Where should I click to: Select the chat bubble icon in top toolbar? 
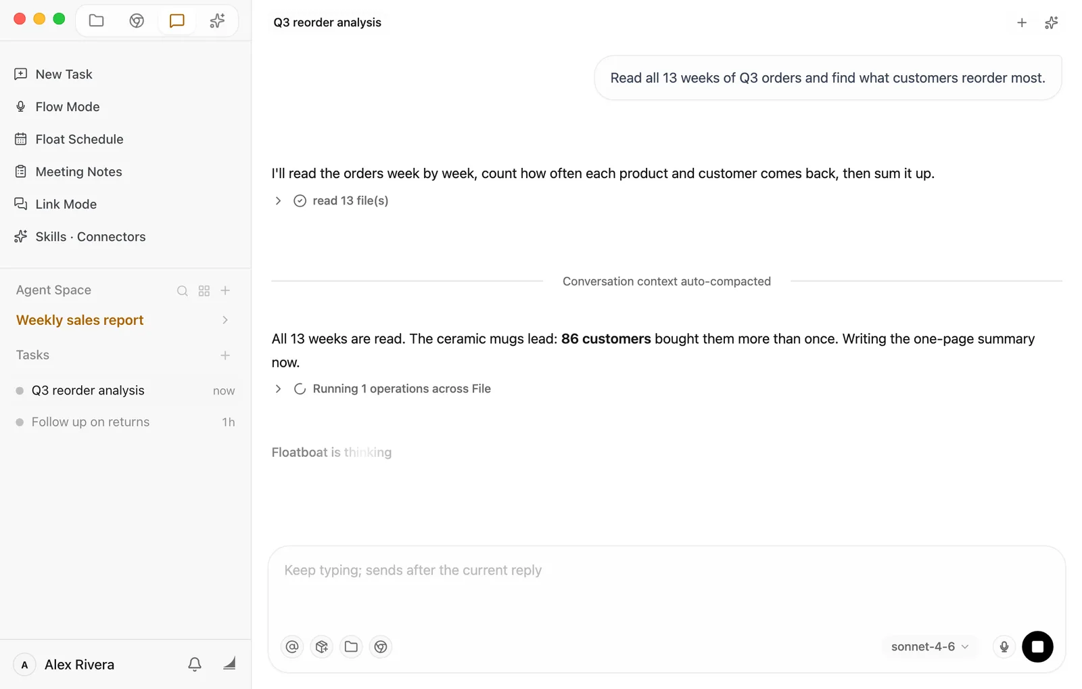click(177, 21)
